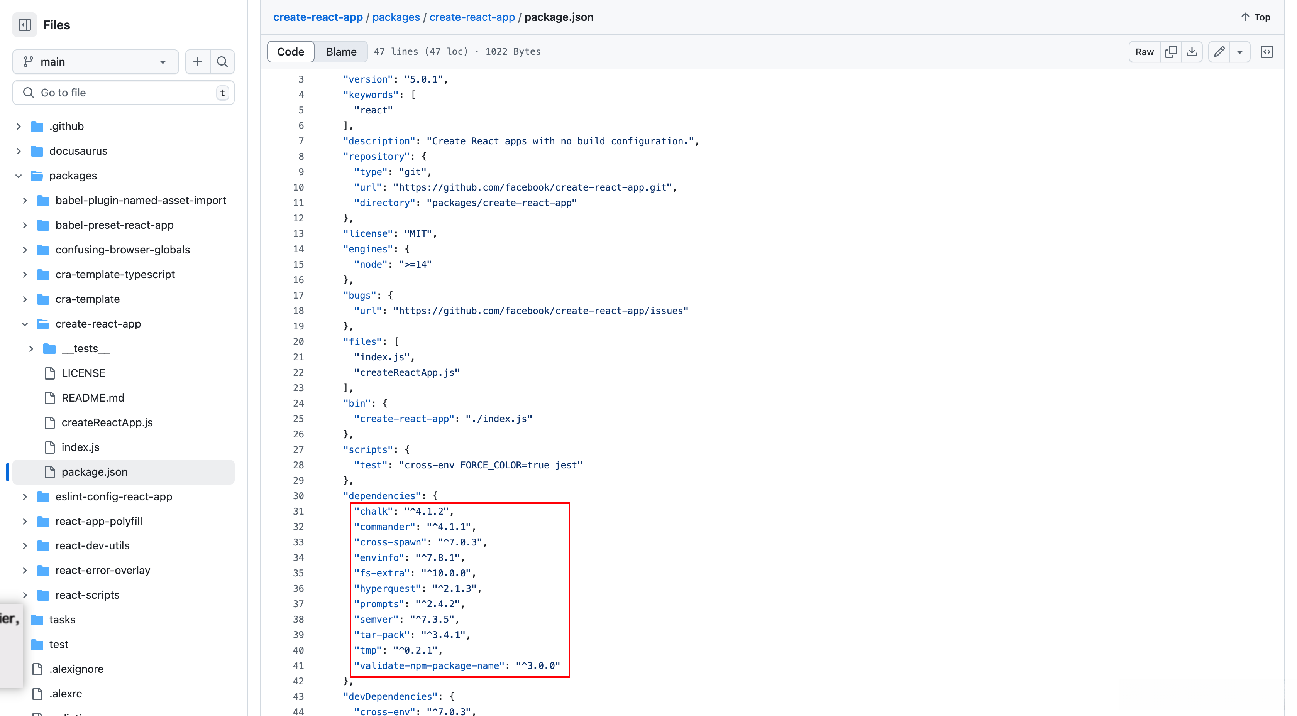The width and height of the screenshot is (1297, 716).
Task: Click the edit file pencil icon
Action: (x=1219, y=52)
